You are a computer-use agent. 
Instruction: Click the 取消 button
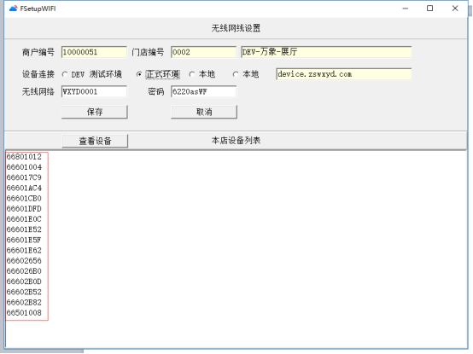(204, 112)
